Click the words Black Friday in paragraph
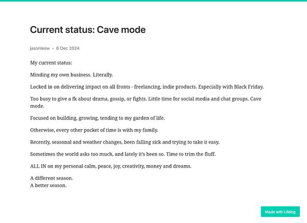The height and width of the screenshot is (223, 307). pyautogui.click(x=249, y=87)
